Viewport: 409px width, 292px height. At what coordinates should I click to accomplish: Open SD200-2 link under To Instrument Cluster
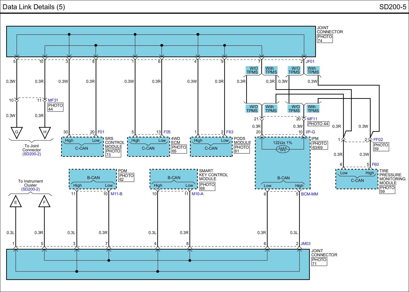[x=30, y=189]
